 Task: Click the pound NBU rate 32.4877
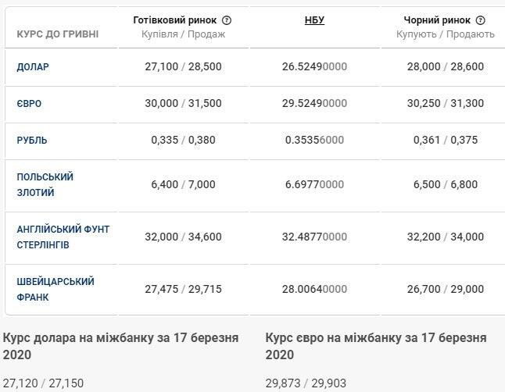coord(314,237)
